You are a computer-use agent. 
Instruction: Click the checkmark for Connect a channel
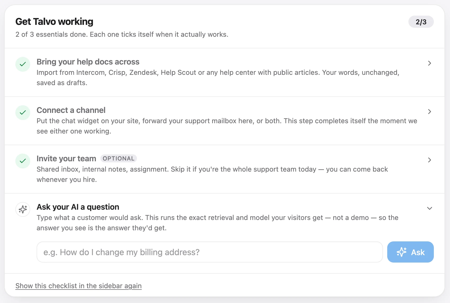23,113
